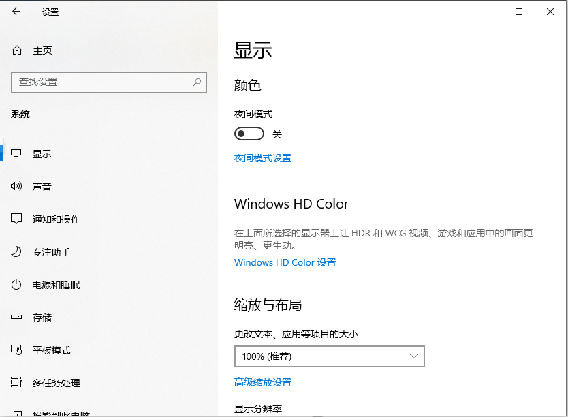Click the 电源和睡眠 power icon
This screenshot has width=568, height=417.
click(16, 285)
